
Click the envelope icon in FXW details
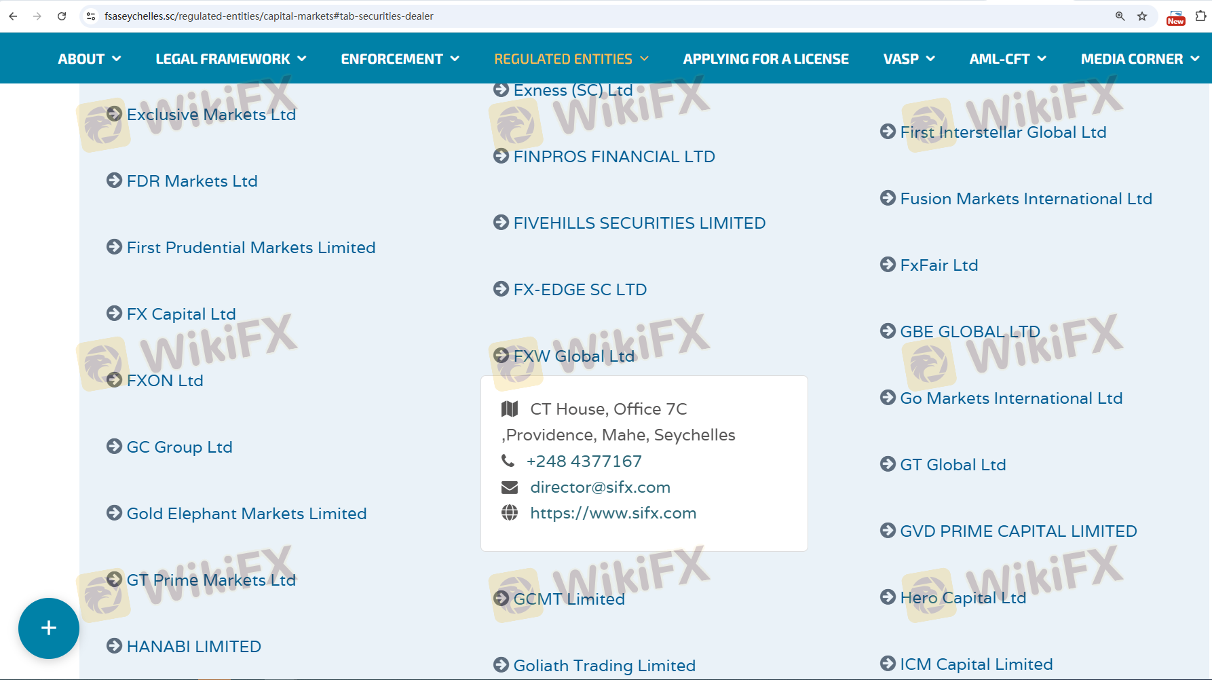pos(510,487)
